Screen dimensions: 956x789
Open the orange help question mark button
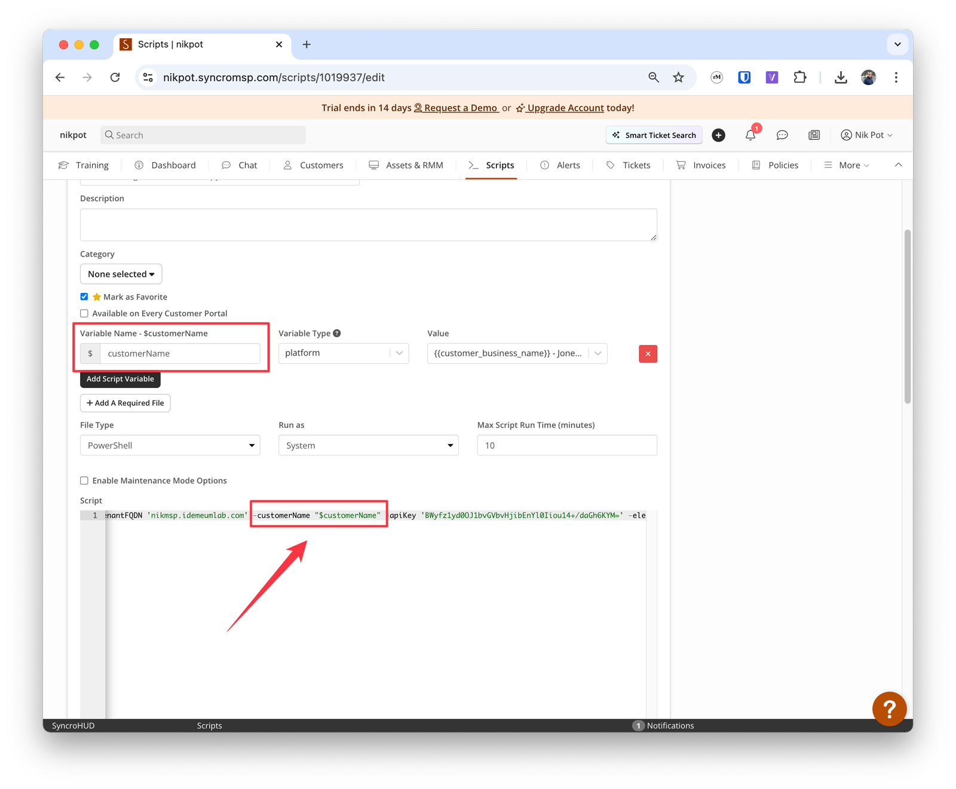point(889,709)
